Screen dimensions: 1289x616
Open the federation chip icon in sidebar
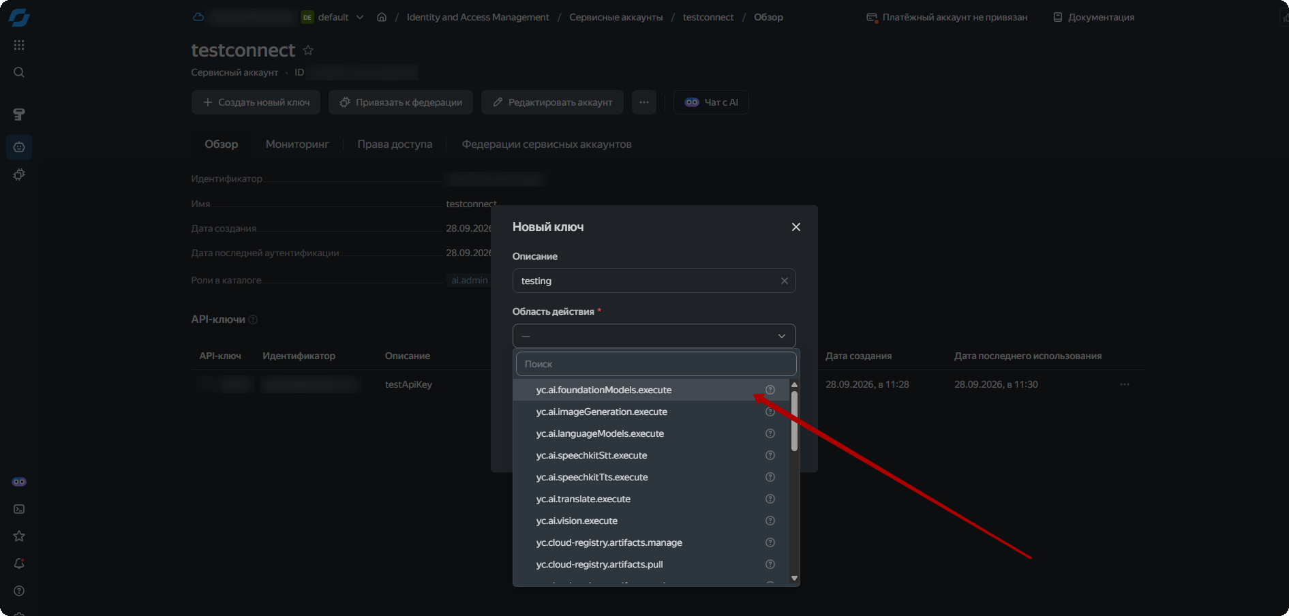click(x=19, y=174)
